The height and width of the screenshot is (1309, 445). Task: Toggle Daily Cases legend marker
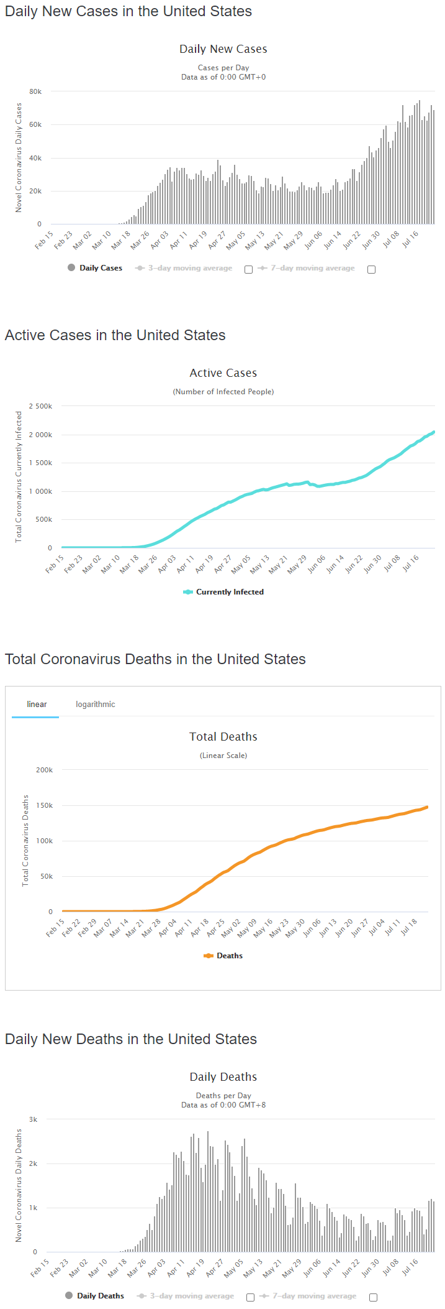coord(71,268)
